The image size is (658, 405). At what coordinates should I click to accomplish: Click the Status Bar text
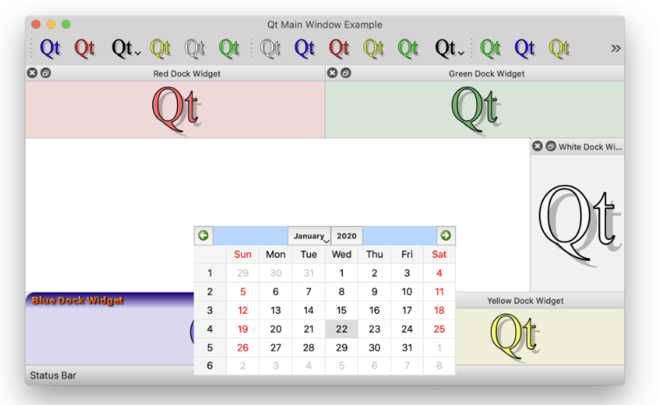click(53, 375)
